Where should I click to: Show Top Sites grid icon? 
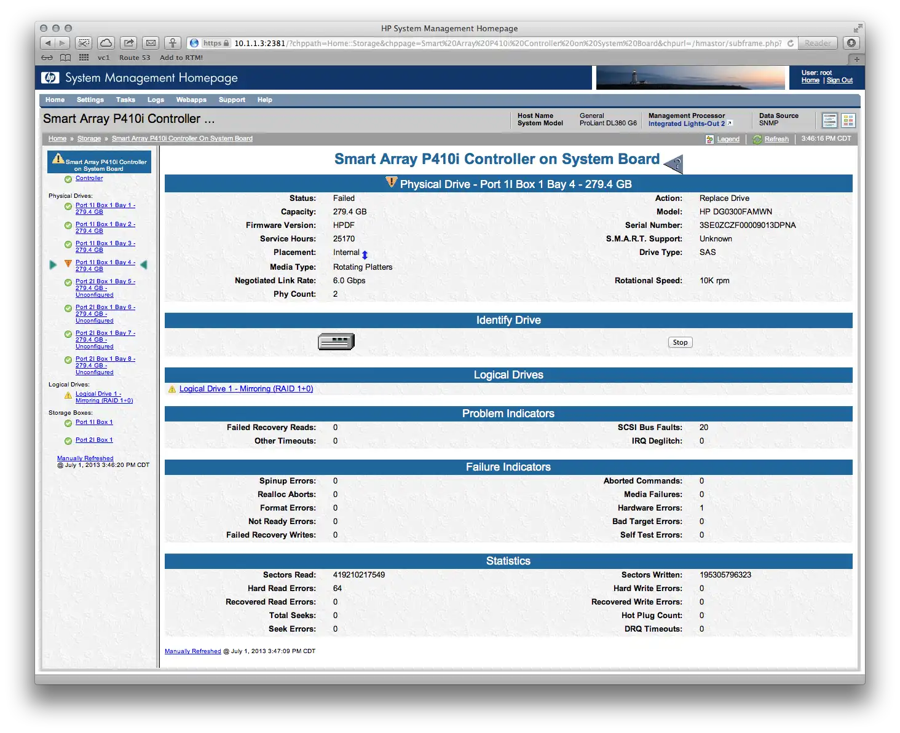[x=84, y=58]
